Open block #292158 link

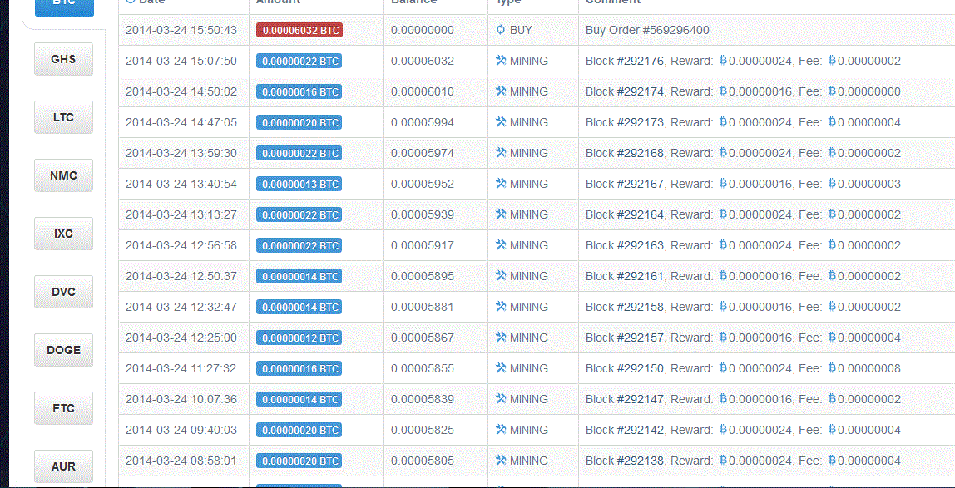[640, 307]
